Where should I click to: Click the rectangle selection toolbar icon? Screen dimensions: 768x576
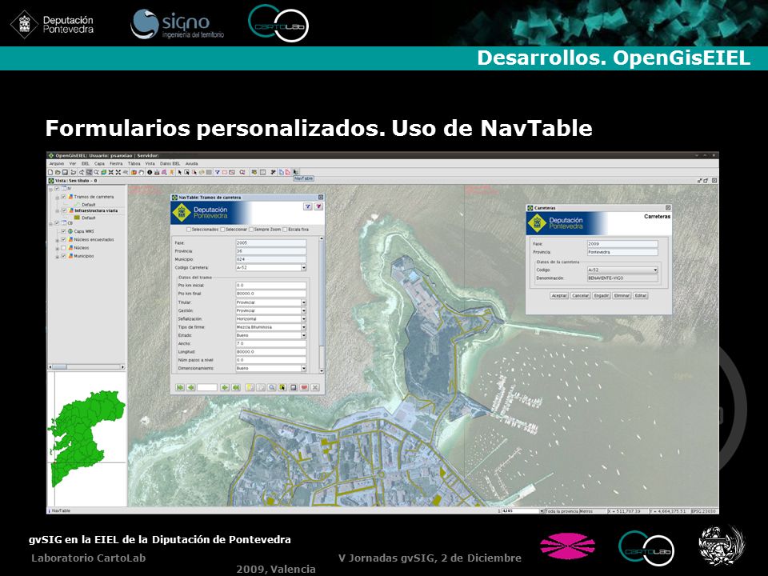click(x=186, y=173)
